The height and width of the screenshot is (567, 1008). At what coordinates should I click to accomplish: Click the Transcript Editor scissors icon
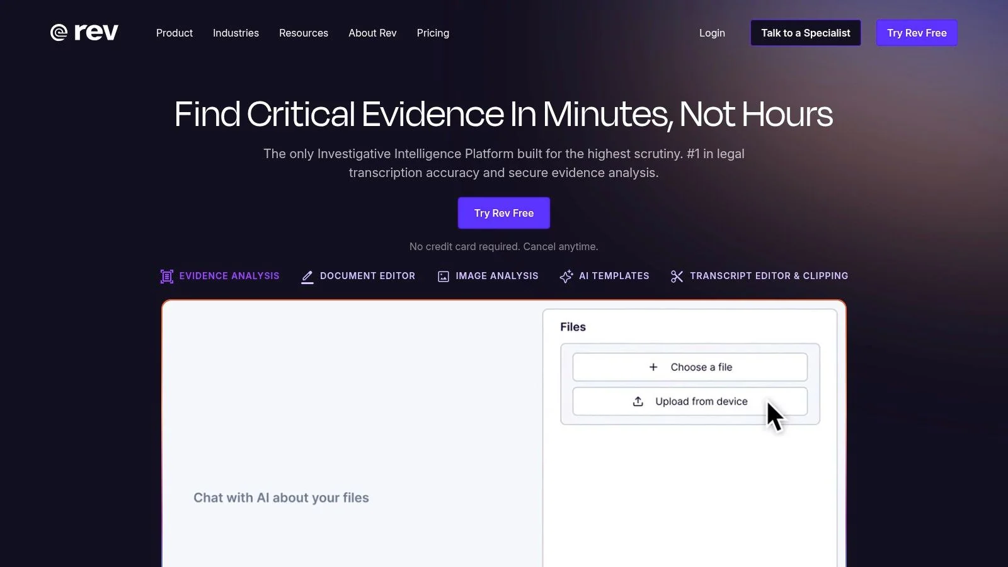pos(677,276)
